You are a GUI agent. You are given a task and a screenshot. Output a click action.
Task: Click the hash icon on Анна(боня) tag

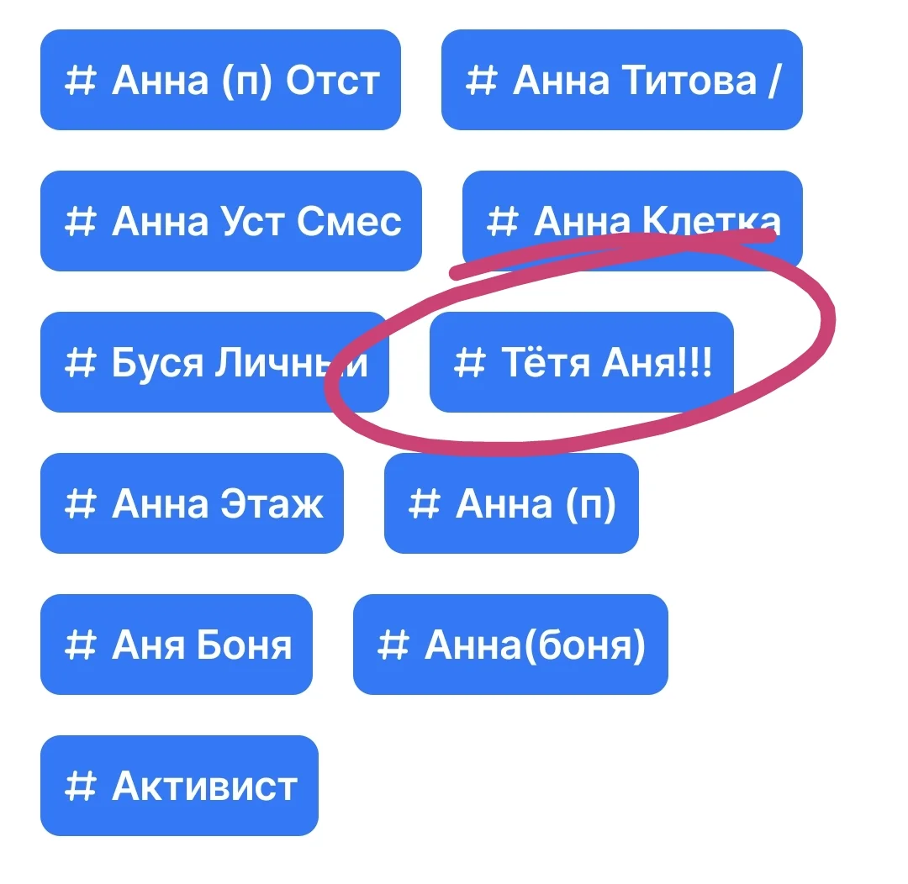[392, 646]
